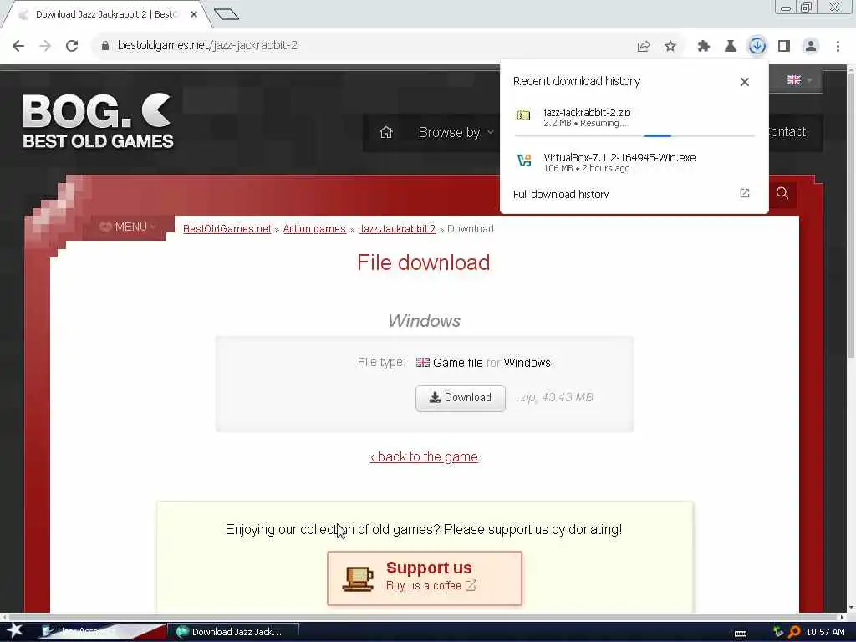This screenshot has height=642, width=856.
Task: Open the side panel icon
Action: point(784,47)
